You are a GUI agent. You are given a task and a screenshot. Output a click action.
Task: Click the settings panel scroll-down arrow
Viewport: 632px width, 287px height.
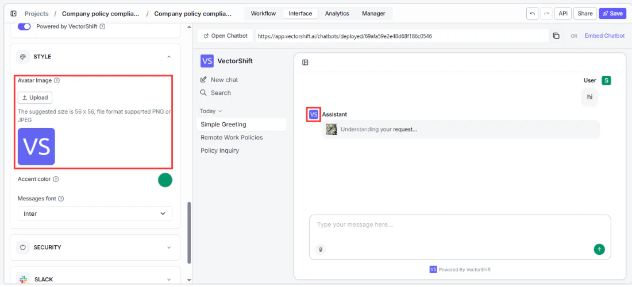189,280
